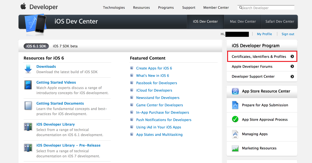Switch to the Safari Dev Center tab

point(280,21)
